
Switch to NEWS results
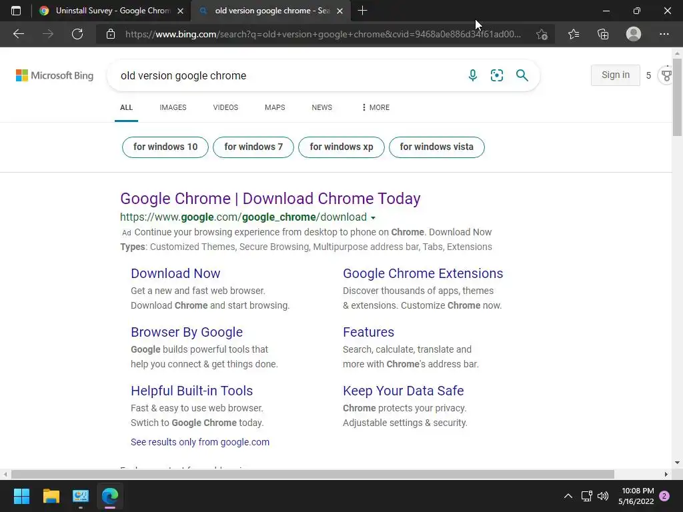coord(322,107)
